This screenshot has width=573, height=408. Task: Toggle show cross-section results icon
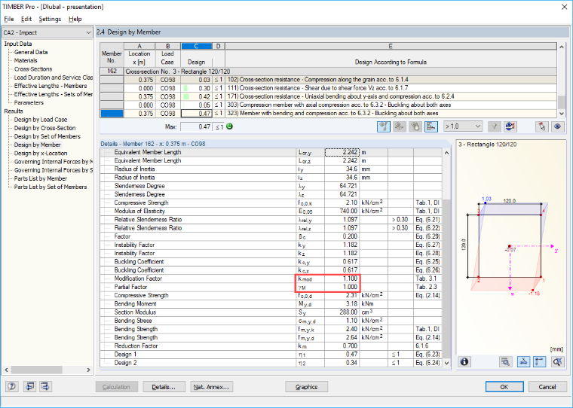383,126
